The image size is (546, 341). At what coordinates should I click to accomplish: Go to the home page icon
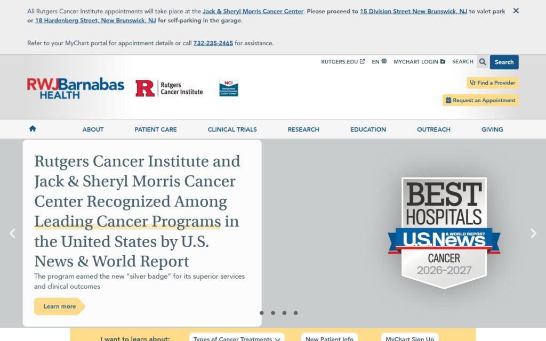point(33,129)
